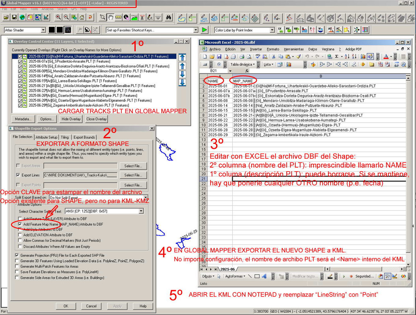This screenshot has width=416, height=315.
Task: Open Split Export Based on dropdown
Action: (x=146, y=198)
